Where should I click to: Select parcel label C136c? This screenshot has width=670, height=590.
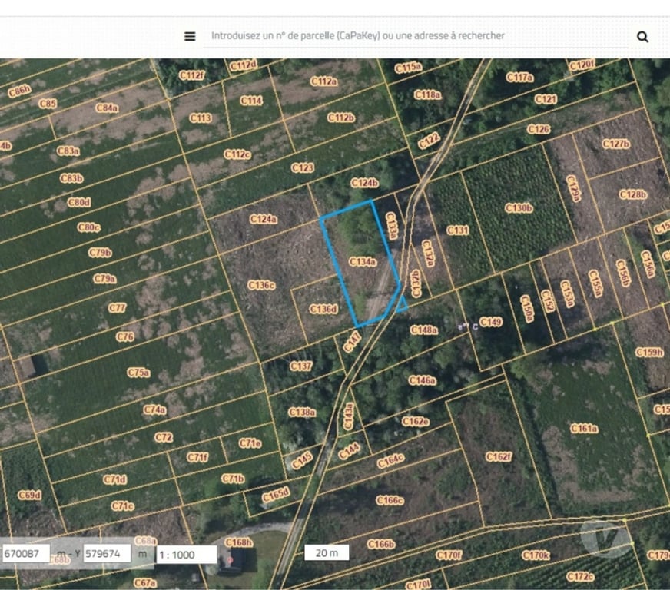(261, 285)
